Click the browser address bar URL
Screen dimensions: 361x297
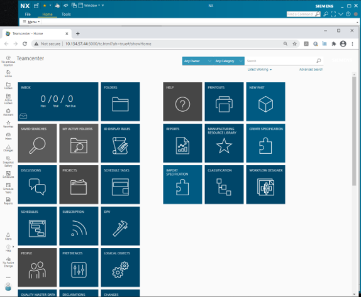108,44
